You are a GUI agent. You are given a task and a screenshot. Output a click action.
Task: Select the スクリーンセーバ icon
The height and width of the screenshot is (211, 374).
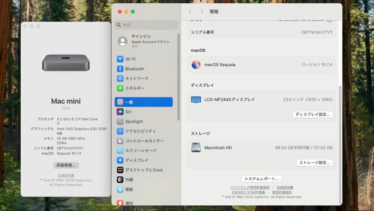(x=120, y=151)
